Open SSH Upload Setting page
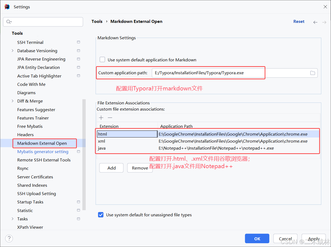 (x=37, y=193)
